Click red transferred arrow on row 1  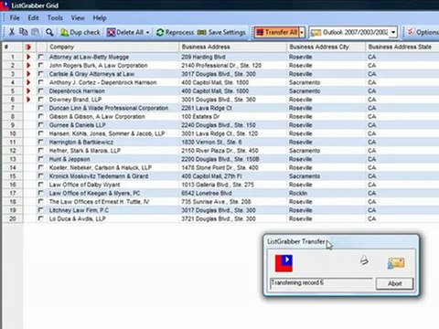(28, 57)
